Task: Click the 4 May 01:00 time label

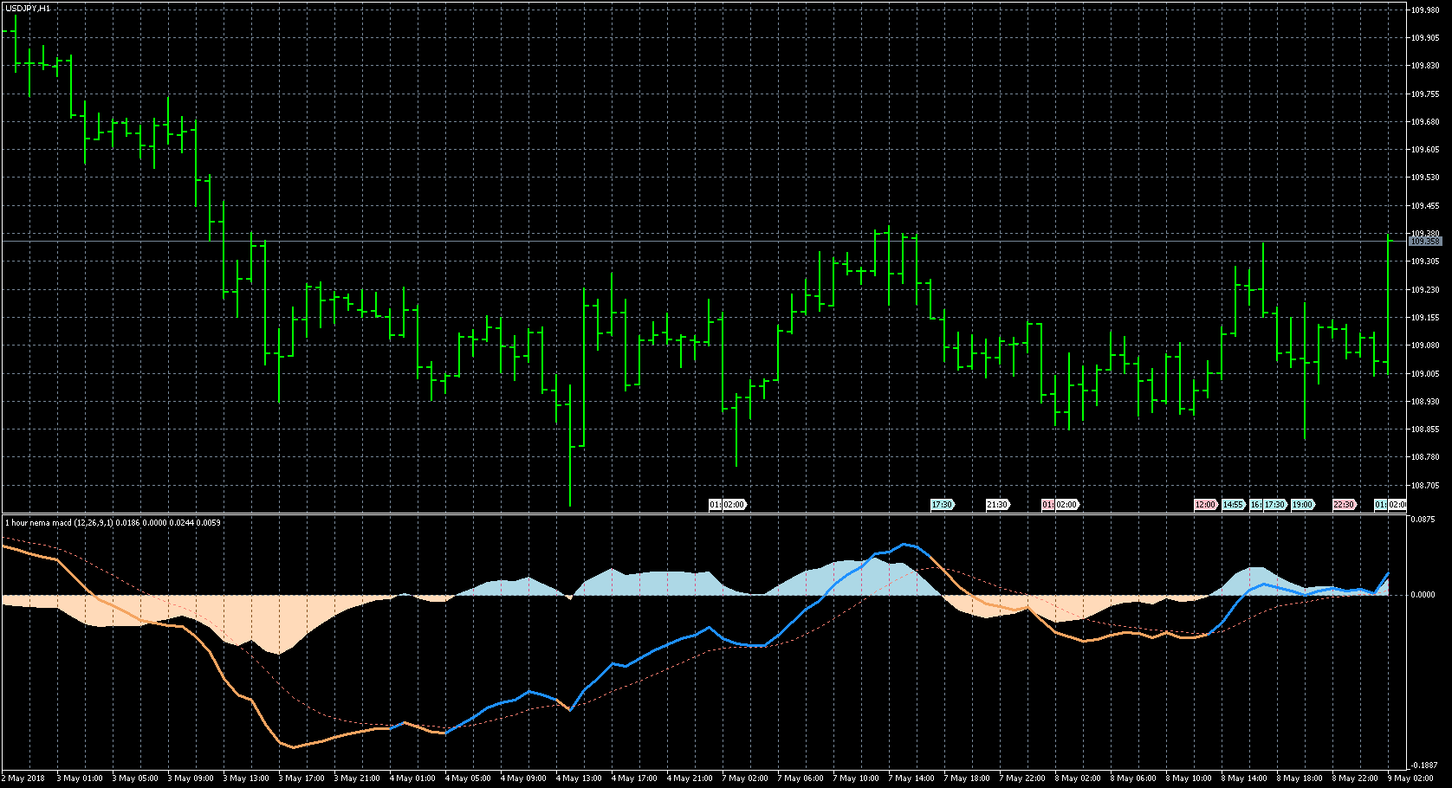Action: (x=414, y=778)
